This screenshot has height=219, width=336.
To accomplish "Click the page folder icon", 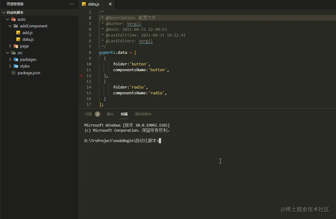I will click(x=16, y=46).
